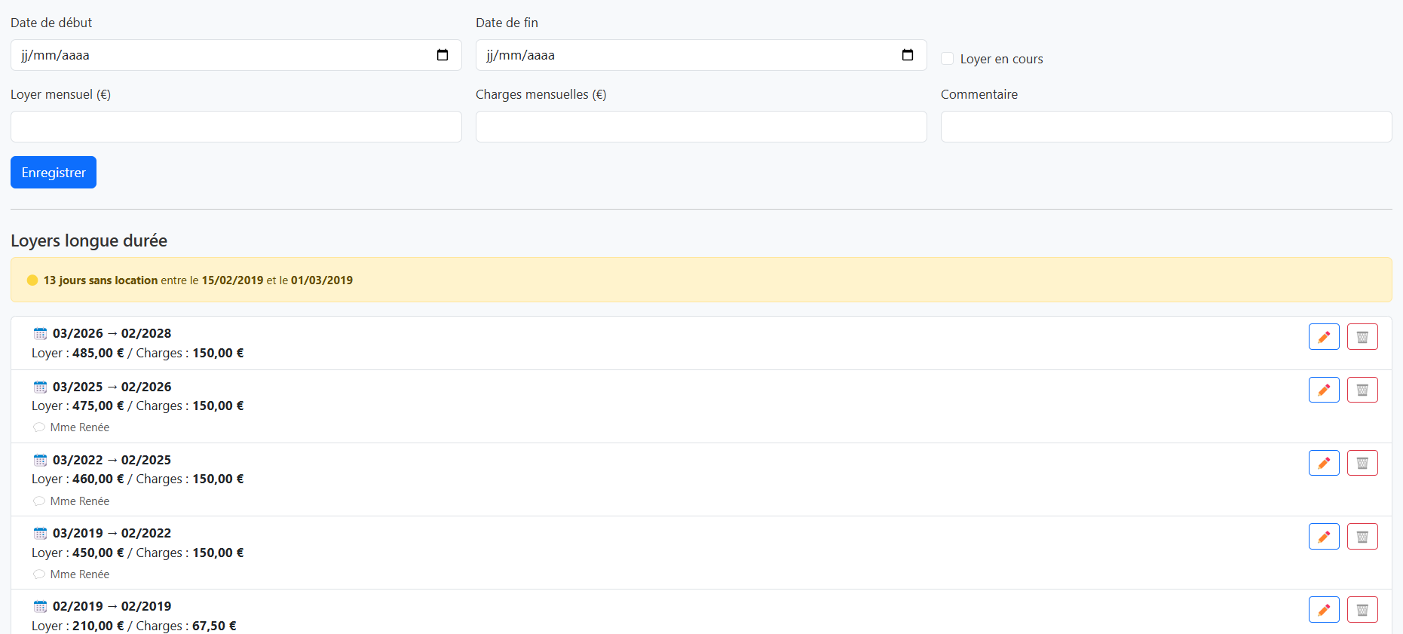1403x634 pixels.
Task: Click the Date de fin text field
Action: point(679,55)
